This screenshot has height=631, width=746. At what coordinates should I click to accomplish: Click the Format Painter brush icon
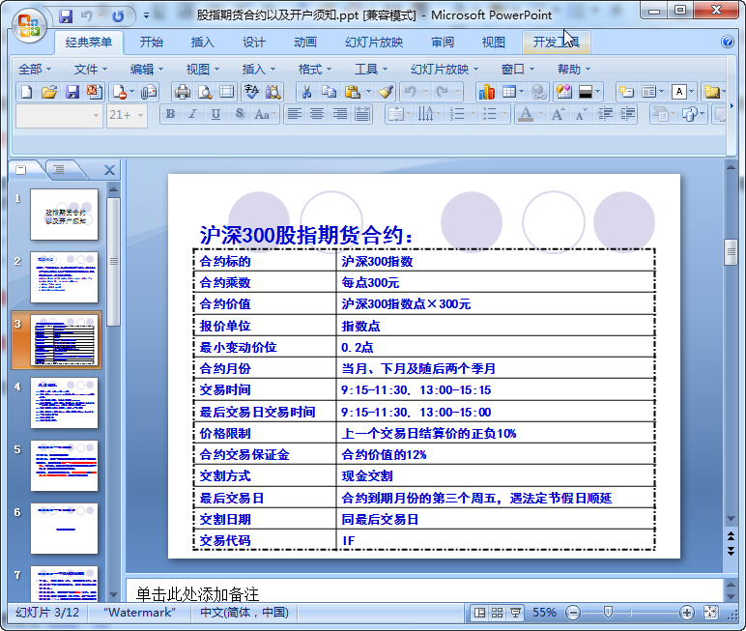click(386, 92)
